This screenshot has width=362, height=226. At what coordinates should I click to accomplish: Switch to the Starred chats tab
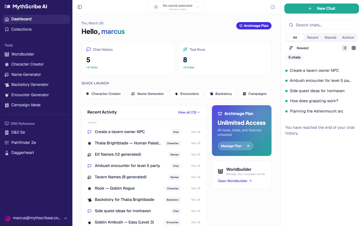330,37
